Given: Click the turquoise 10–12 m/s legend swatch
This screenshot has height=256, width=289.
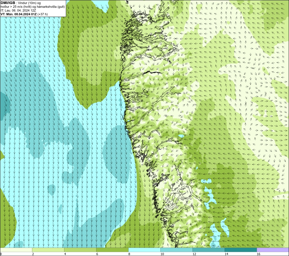Looking at the screenshot, I should 177,250.
